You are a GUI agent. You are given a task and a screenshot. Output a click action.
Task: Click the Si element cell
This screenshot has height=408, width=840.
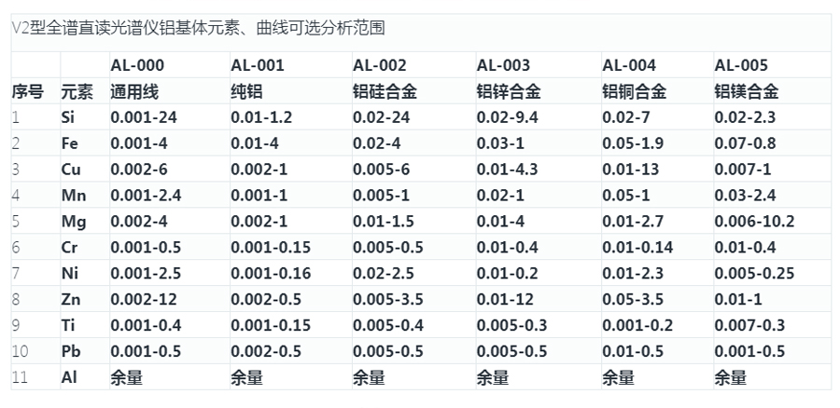click(x=67, y=117)
